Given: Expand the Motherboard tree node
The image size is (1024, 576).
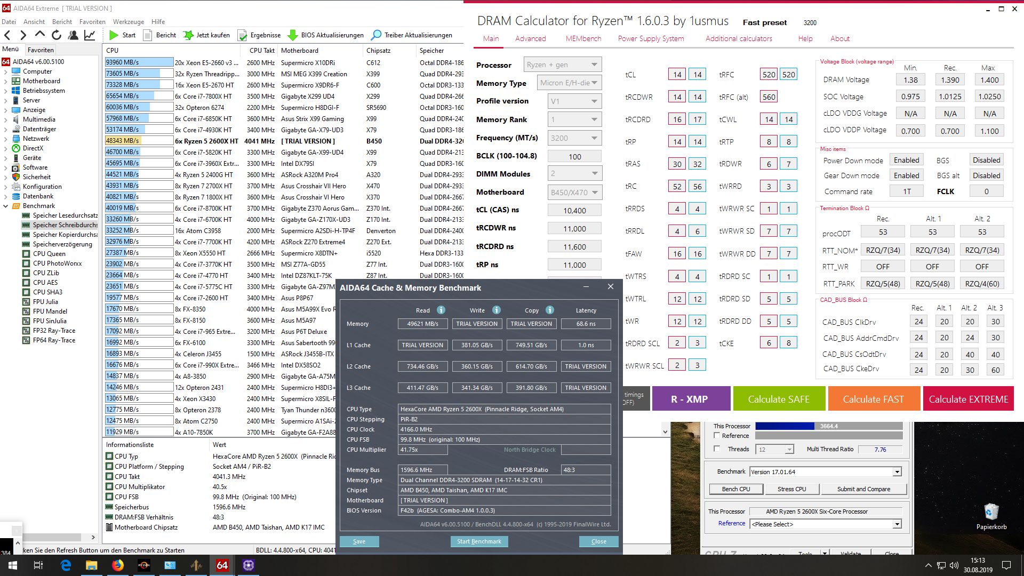Looking at the screenshot, I should pos(6,81).
